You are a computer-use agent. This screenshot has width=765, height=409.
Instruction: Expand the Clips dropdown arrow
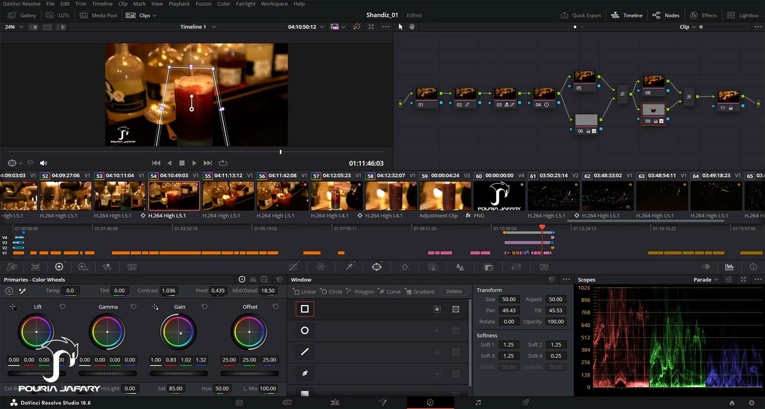click(x=154, y=16)
